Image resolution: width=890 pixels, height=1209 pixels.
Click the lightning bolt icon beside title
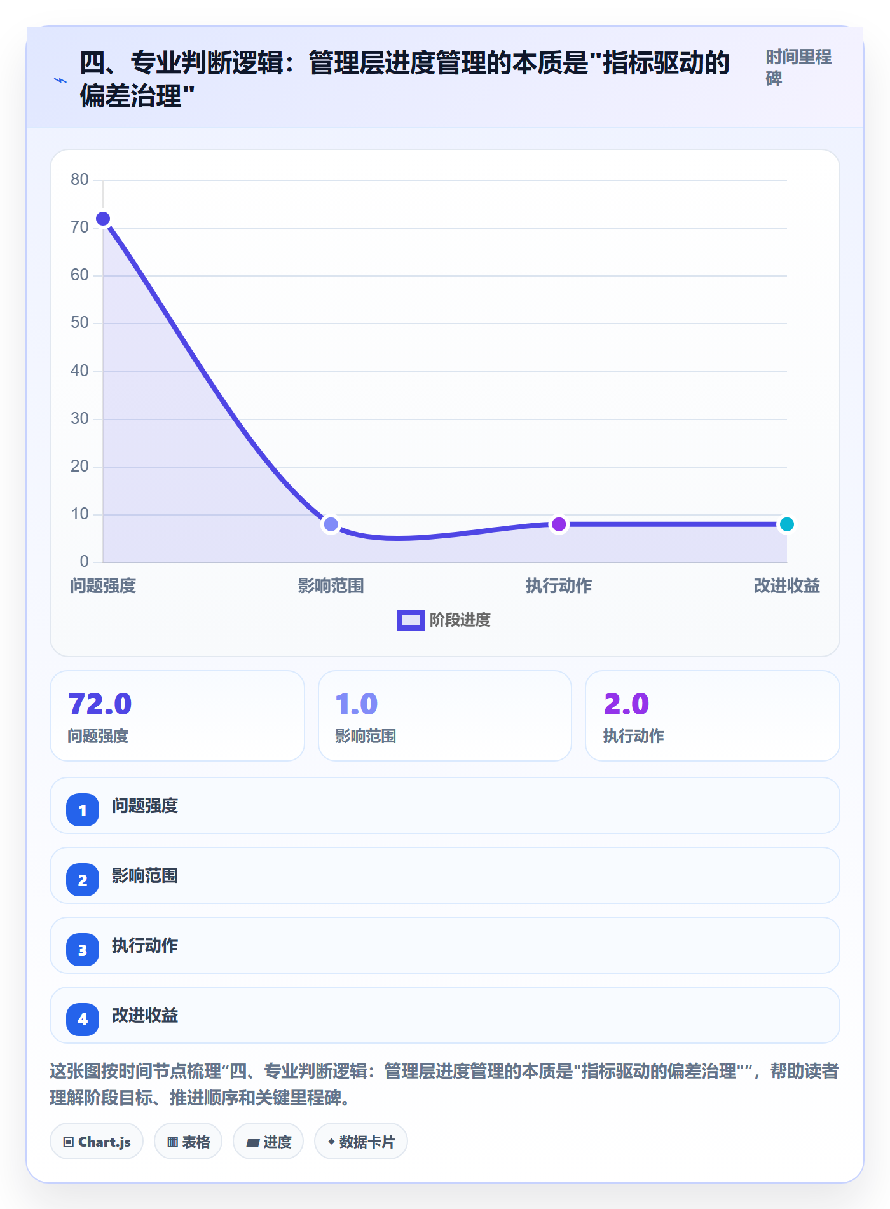60,80
